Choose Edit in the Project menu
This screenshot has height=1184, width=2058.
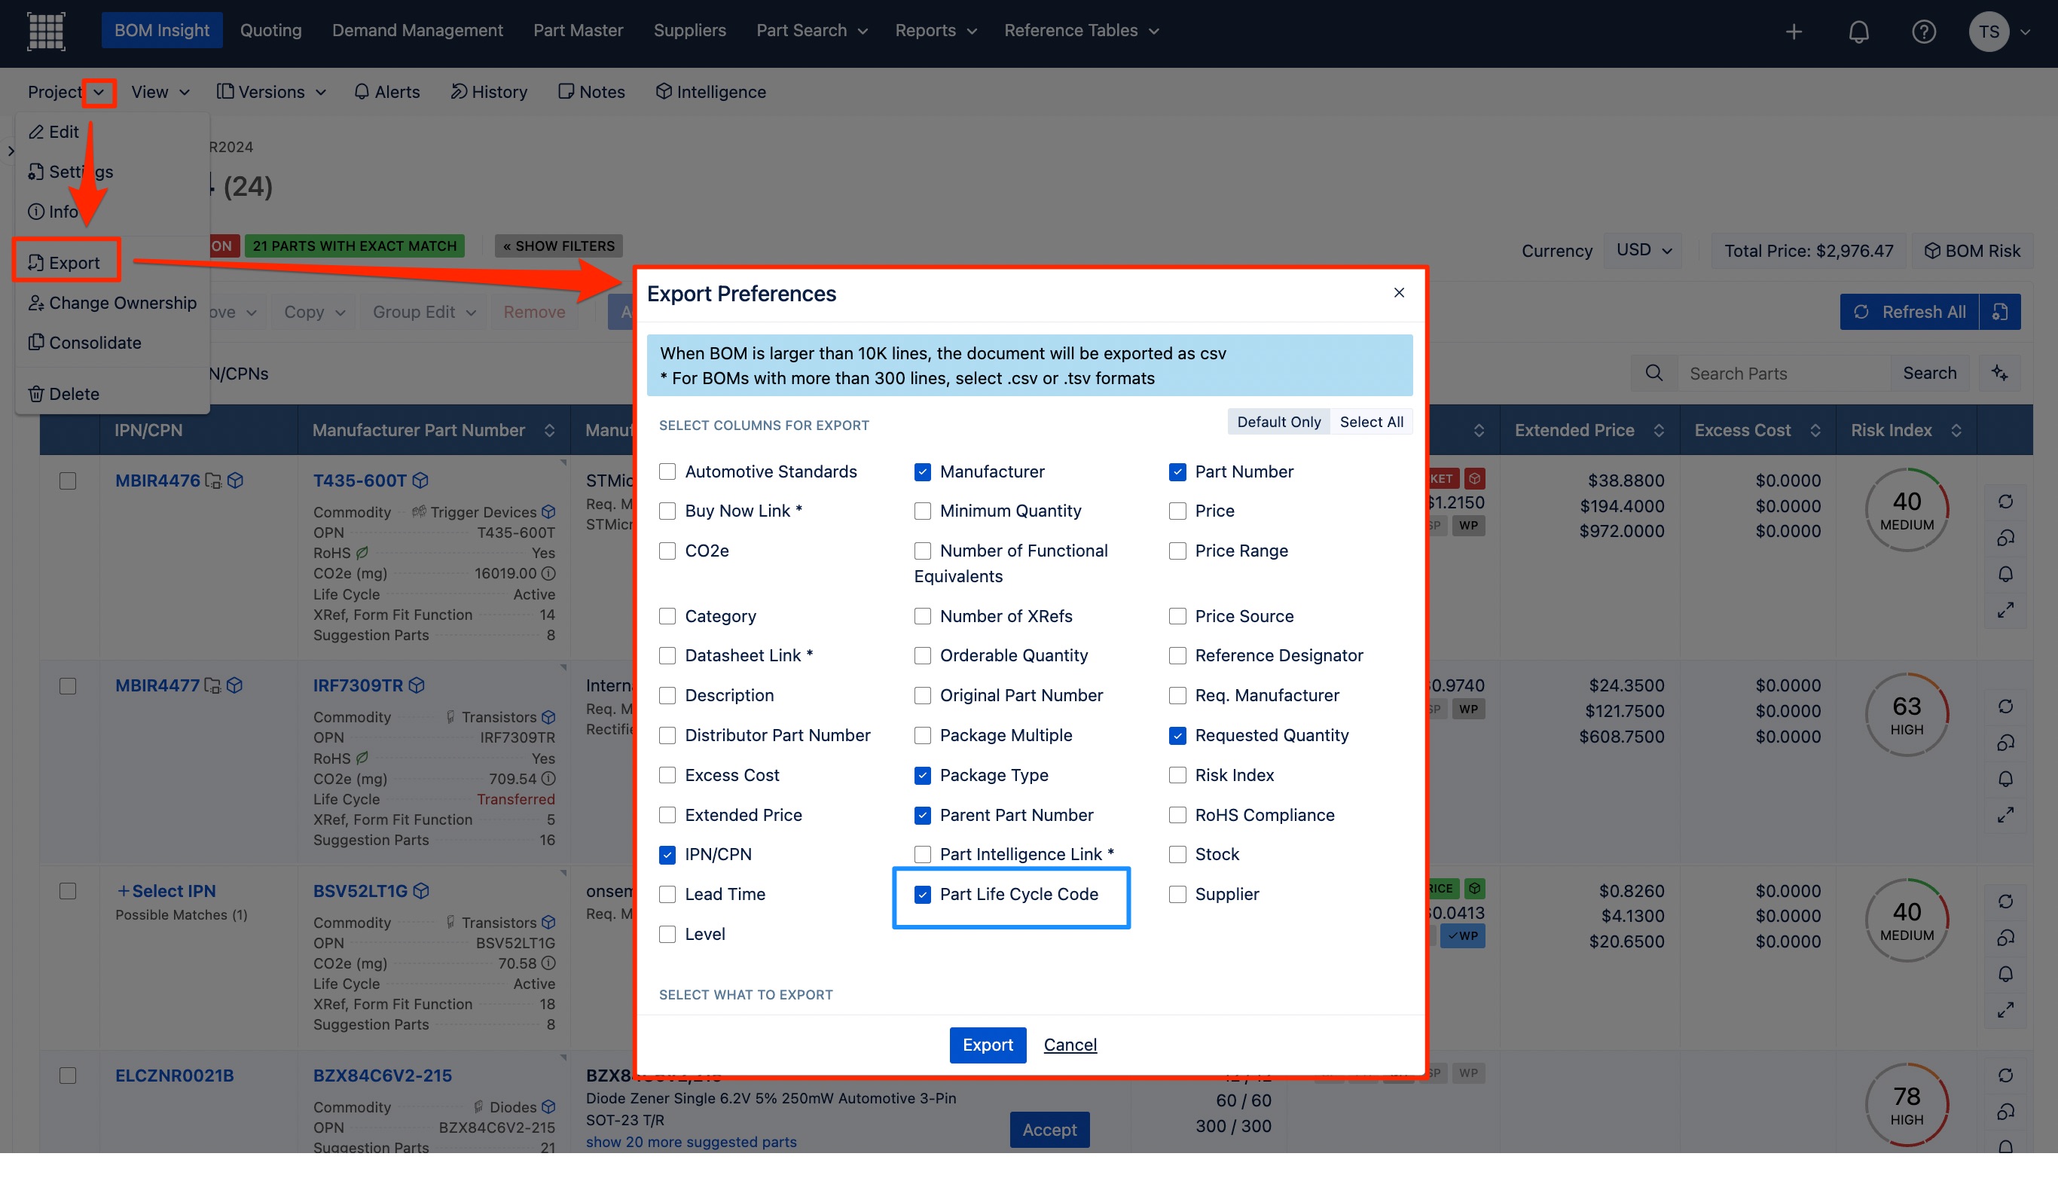[x=53, y=132]
